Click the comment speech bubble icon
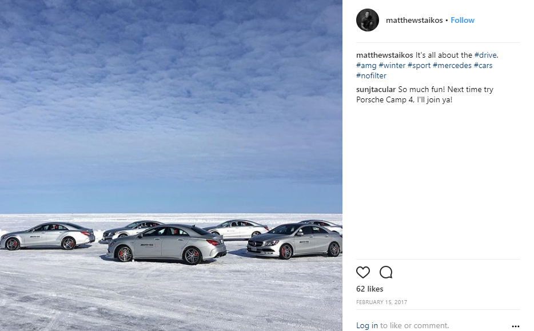The height and width of the screenshot is (331, 534). coord(386,273)
